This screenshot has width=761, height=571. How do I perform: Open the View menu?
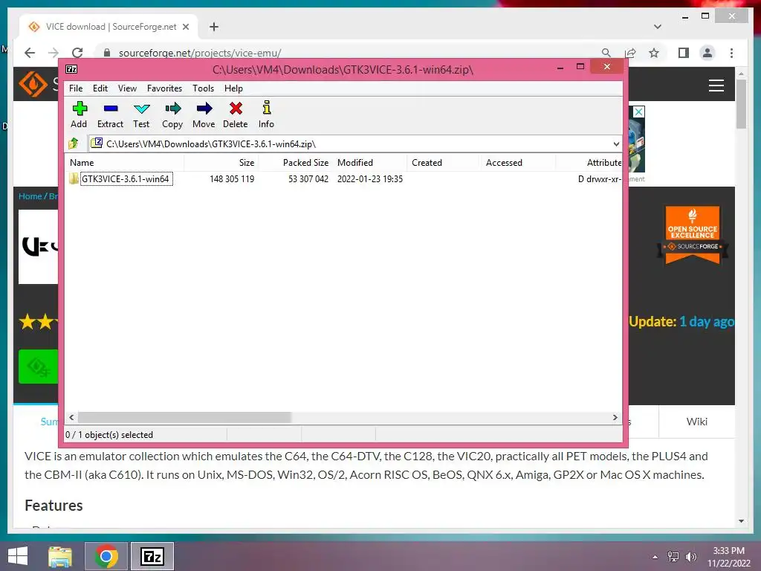(x=127, y=88)
